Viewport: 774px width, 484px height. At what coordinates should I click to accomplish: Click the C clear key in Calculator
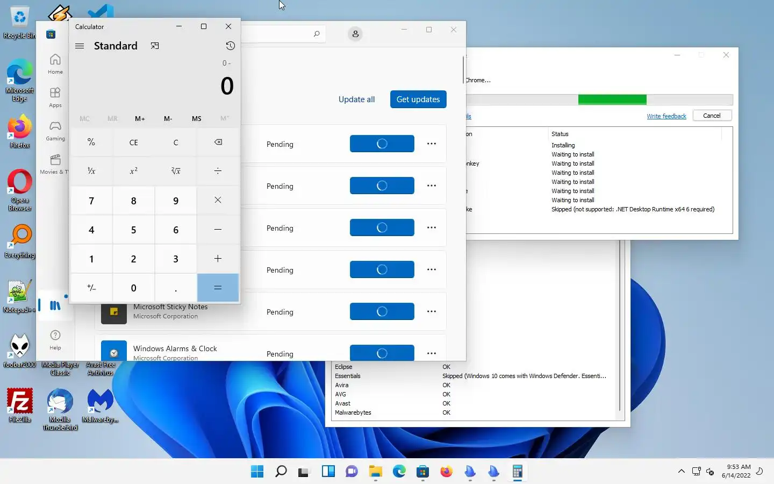[x=176, y=143]
